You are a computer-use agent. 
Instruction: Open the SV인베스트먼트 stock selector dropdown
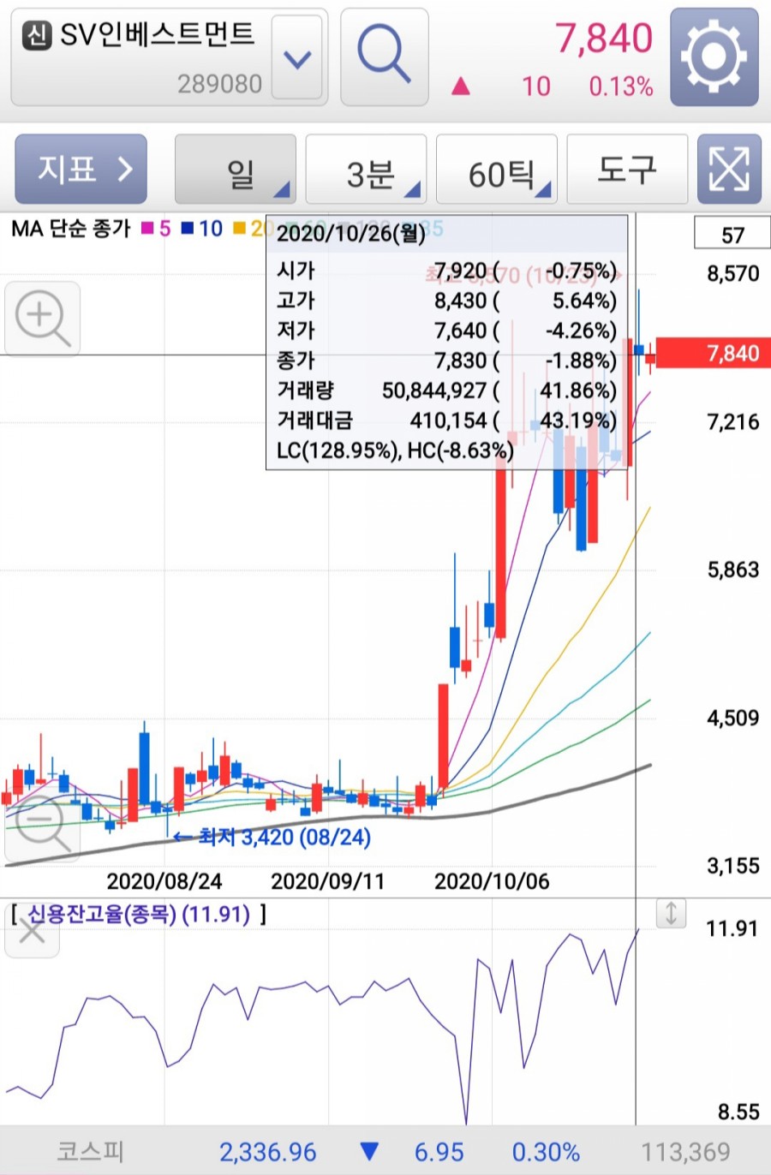pyautogui.click(x=296, y=59)
